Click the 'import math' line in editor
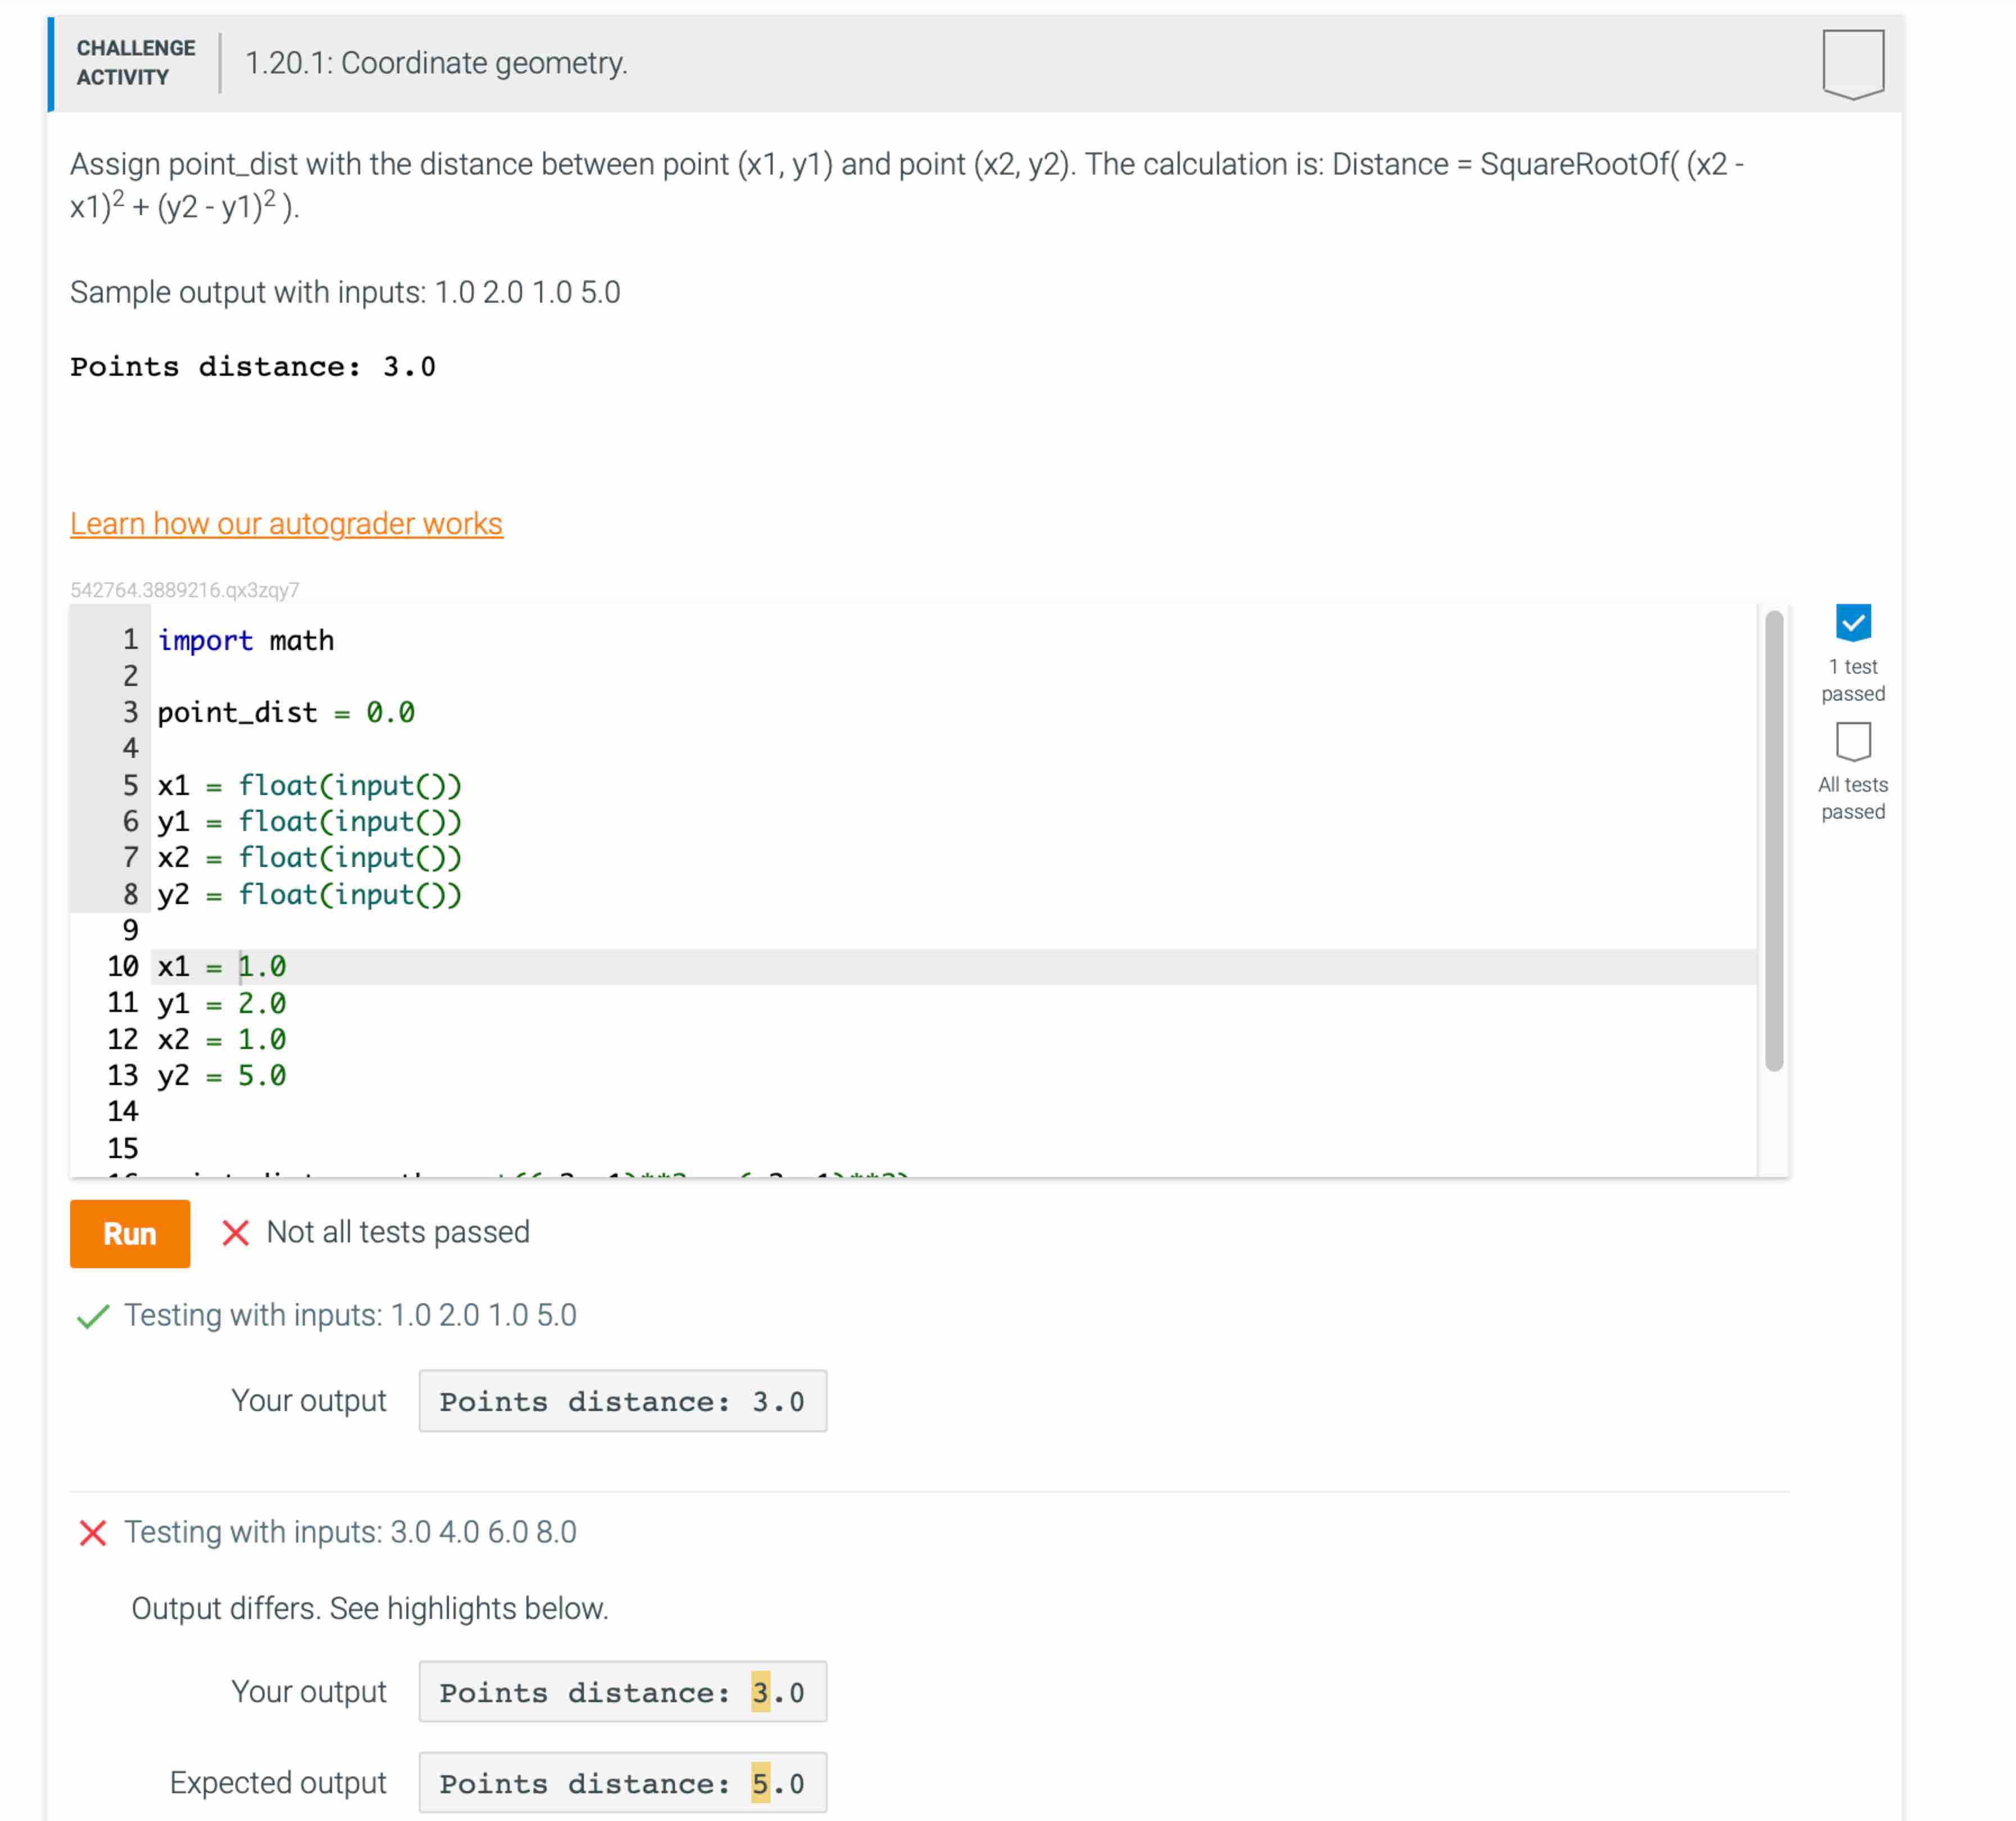 [246, 640]
